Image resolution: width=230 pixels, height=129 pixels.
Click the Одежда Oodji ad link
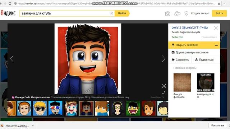pos(33,97)
